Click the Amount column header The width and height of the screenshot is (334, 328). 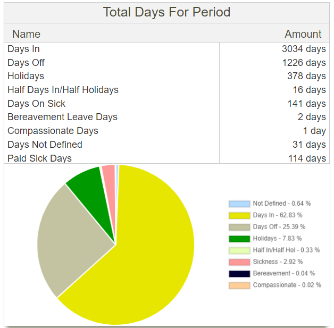(303, 34)
